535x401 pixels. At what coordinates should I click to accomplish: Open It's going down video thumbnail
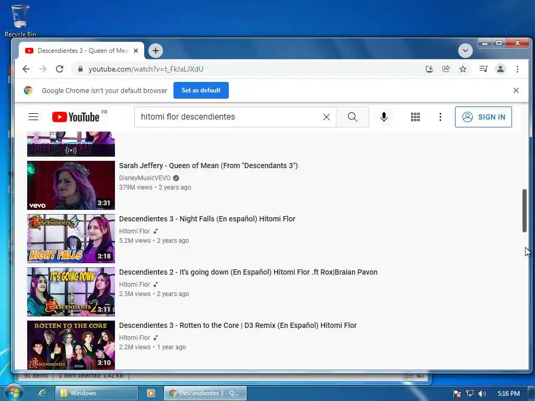pyautogui.click(x=71, y=291)
